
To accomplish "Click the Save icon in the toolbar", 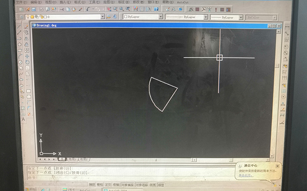I will pos(33,9).
